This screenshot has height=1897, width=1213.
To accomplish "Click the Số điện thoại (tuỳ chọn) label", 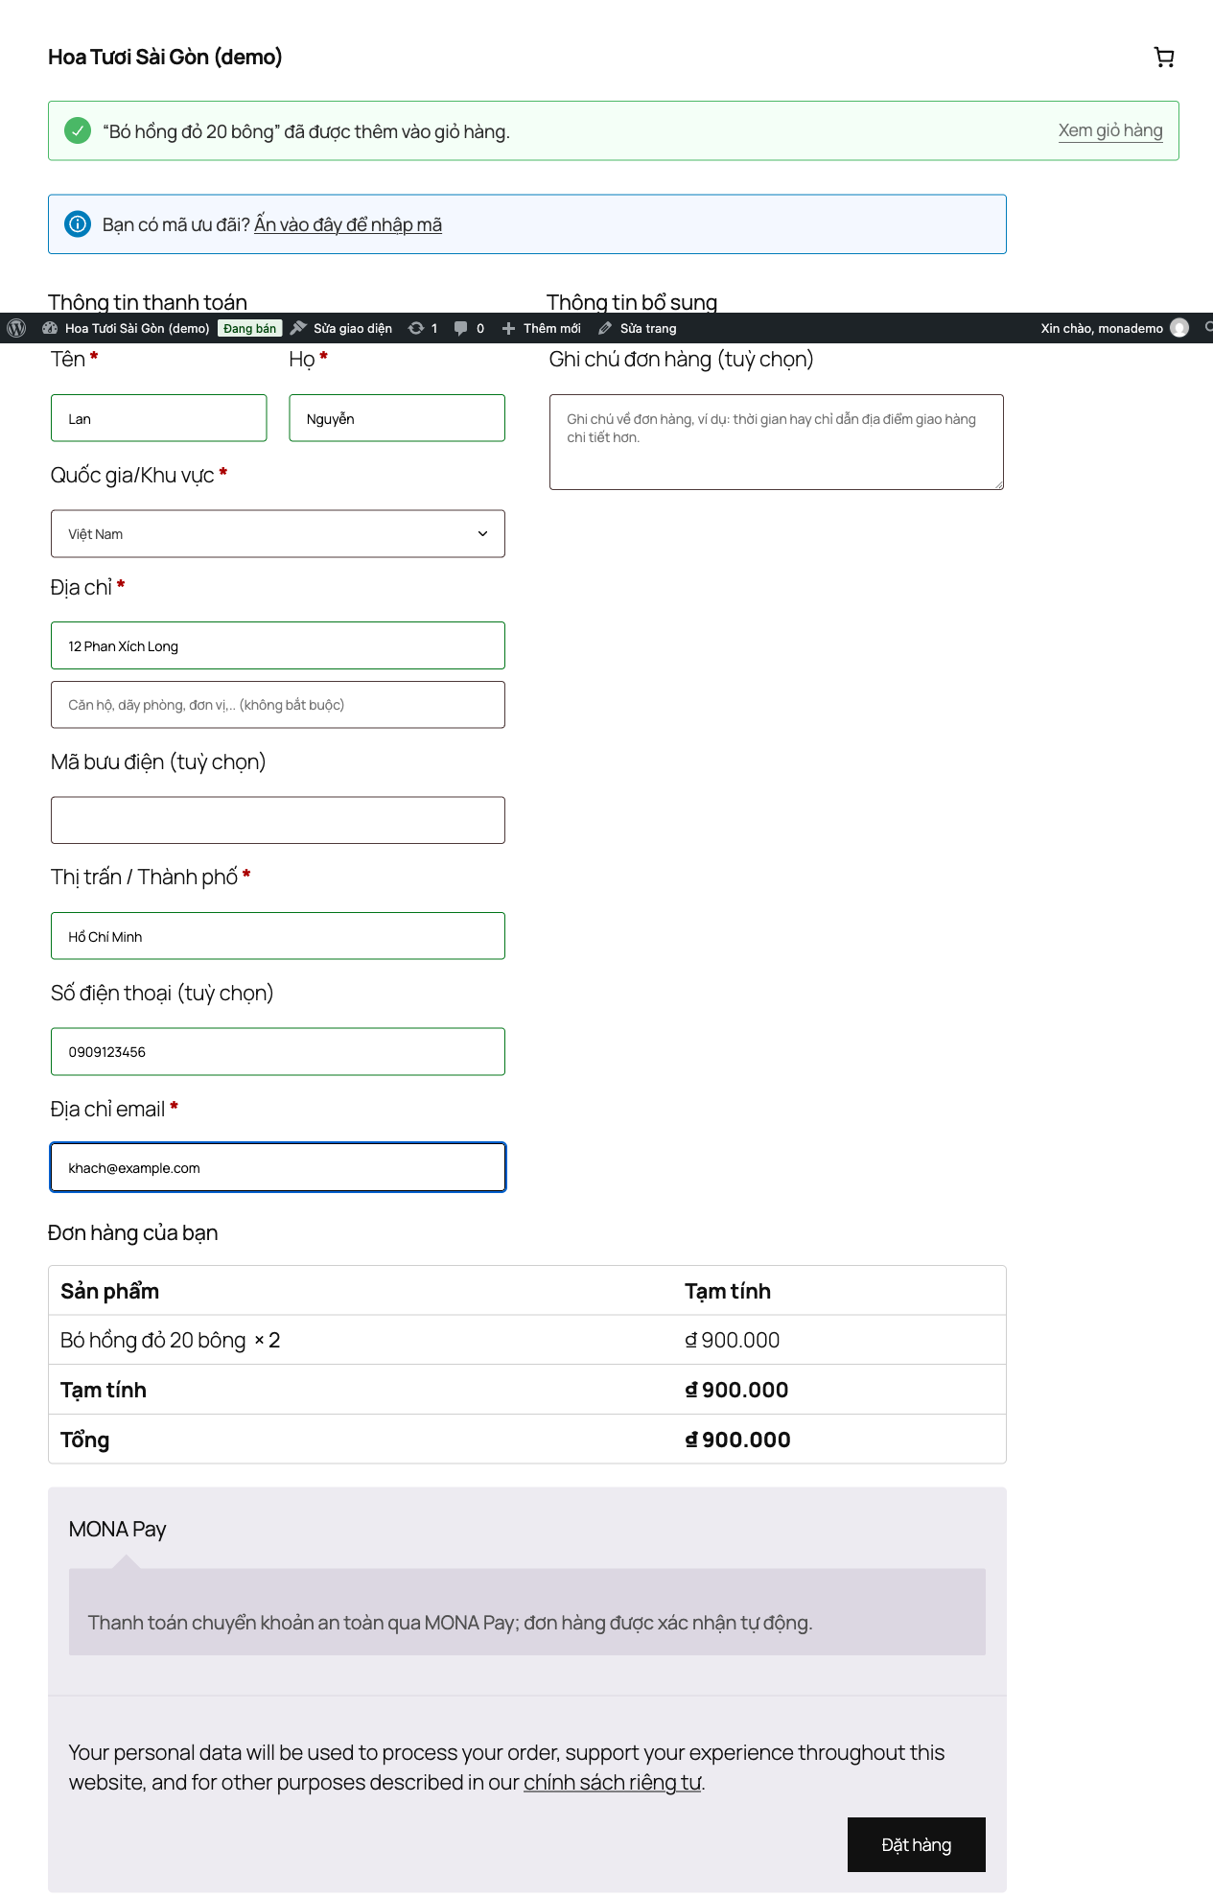I will coord(162,993).
